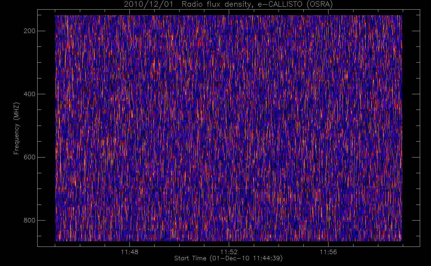
Task: Click the 11:52 time tick label
Action: tap(229, 252)
